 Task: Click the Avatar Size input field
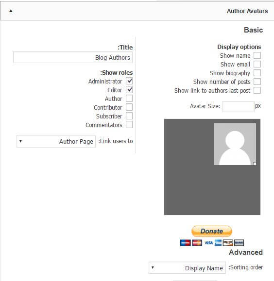click(x=239, y=106)
